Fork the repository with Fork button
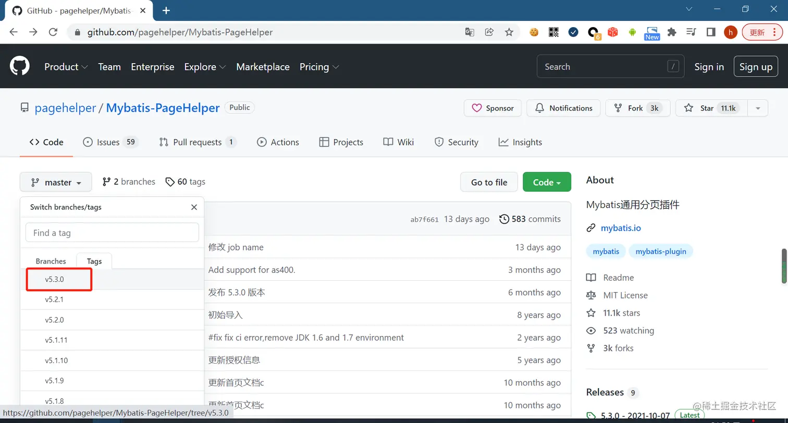This screenshot has width=788, height=423. click(638, 108)
